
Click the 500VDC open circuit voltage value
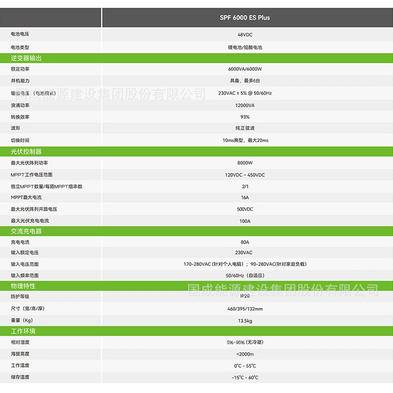[x=245, y=209]
